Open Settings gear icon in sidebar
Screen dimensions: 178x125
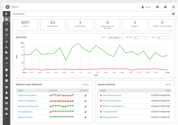click(7, 114)
